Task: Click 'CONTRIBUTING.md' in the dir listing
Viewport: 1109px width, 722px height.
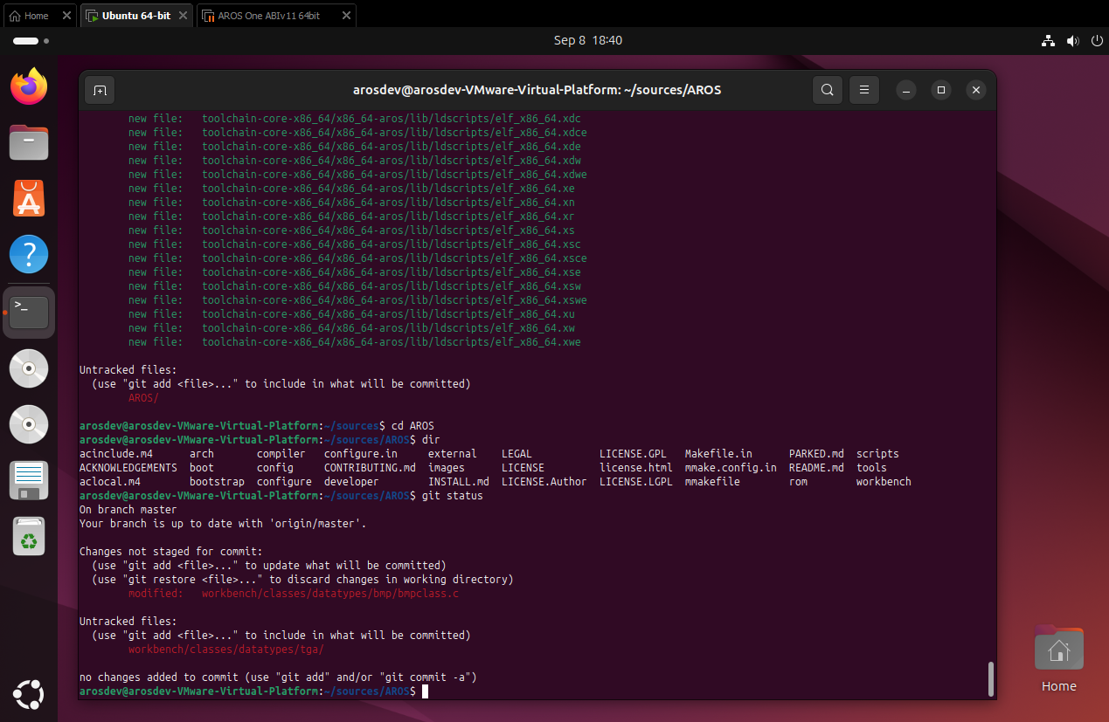Action: tap(370, 468)
